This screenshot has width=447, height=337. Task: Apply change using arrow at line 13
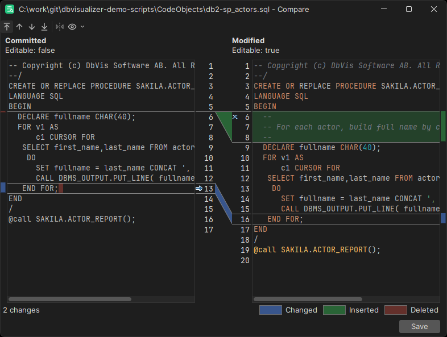coord(199,188)
